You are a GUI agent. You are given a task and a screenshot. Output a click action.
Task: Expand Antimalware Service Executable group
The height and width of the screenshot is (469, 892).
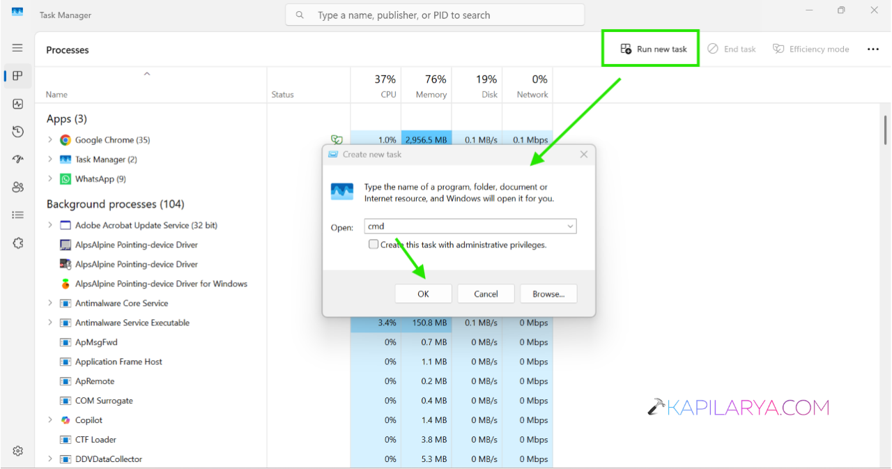[50, 323]
